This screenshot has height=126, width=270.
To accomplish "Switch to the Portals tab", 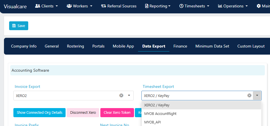I will click(98, 46).
